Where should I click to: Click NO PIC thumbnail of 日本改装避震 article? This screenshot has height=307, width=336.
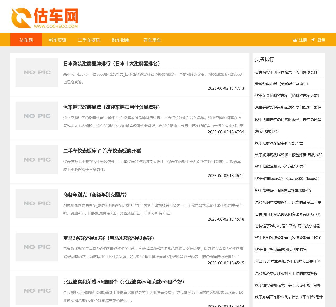click(x=37, y=72)
